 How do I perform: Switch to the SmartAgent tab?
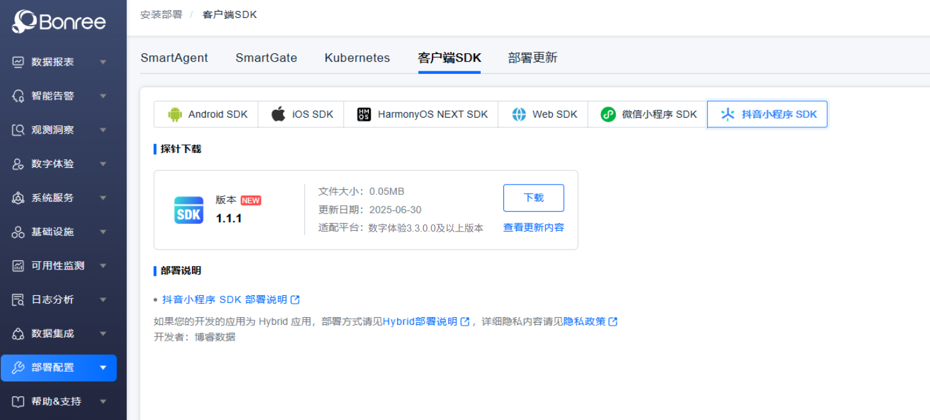(174, 58)
